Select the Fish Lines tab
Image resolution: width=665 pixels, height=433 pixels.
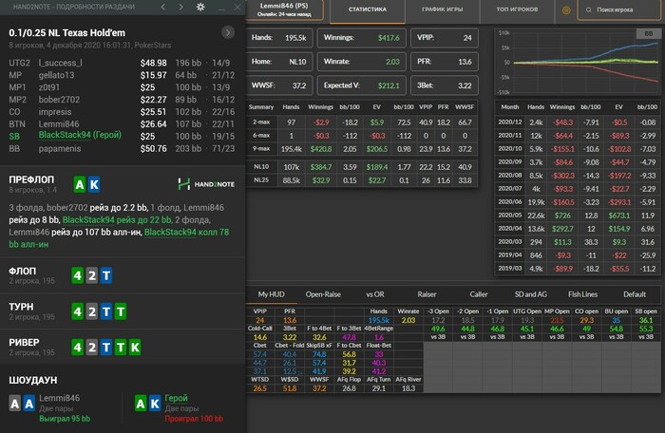582,294
